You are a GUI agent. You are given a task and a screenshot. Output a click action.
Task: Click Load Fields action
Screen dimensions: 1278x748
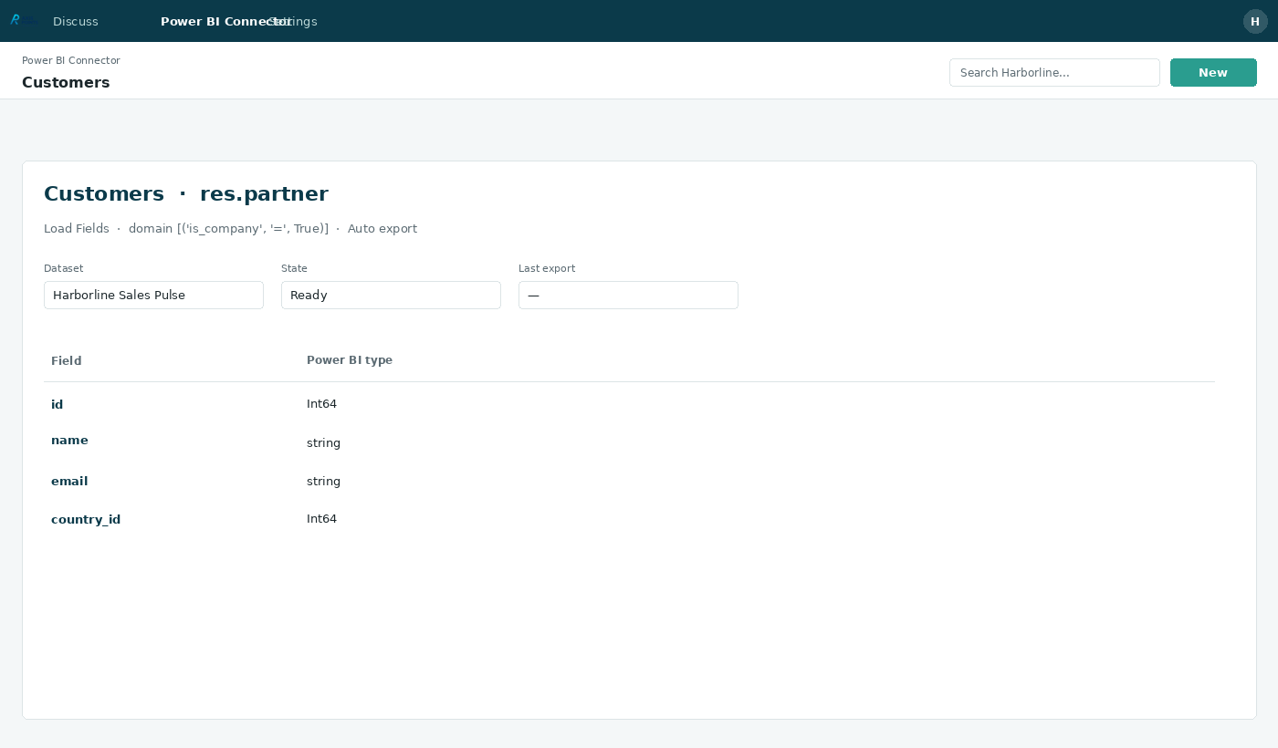coord(77,228)
